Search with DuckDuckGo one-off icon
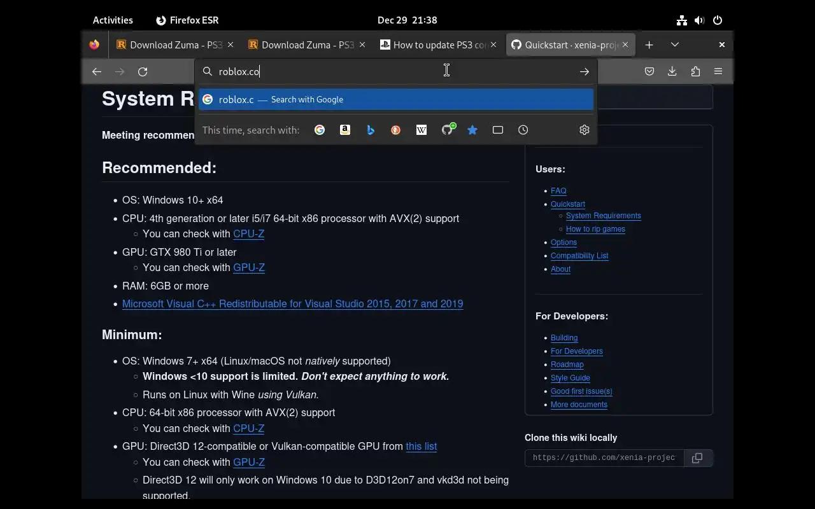This screenshot has height=509, width=815. pyautogui.click(x=396, y=130)
